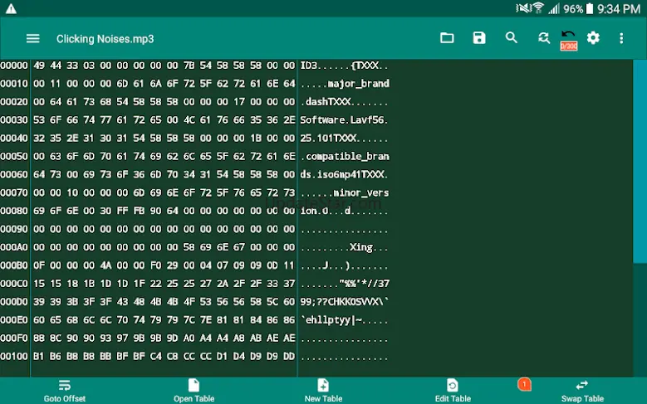Viewport: 647px width, 404px height.
Task: Select ASCII text major_brand
Action: [x=358, y=84]
